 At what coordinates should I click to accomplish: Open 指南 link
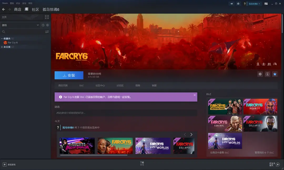coord(138,85)
